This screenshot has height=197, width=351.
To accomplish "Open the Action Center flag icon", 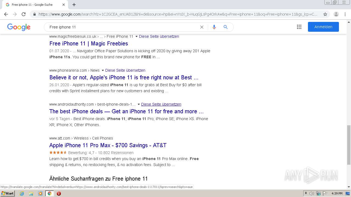I will pos(324,193).
